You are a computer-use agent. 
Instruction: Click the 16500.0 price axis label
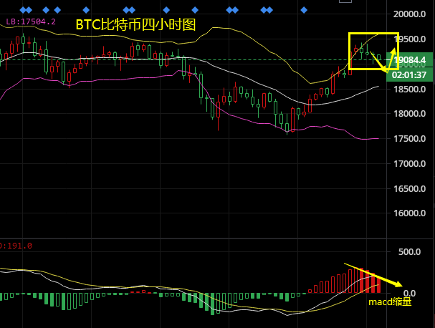pos(409,189)
